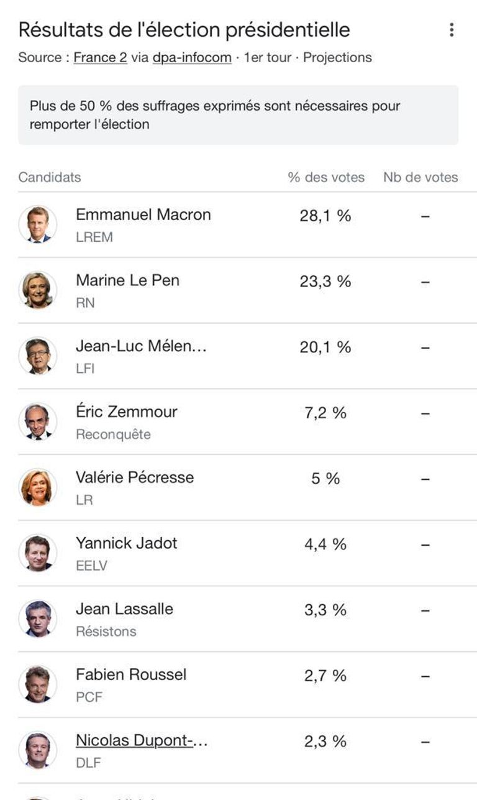Click the '% des votes' column header
477x800 pixels.
click(326, 177)
